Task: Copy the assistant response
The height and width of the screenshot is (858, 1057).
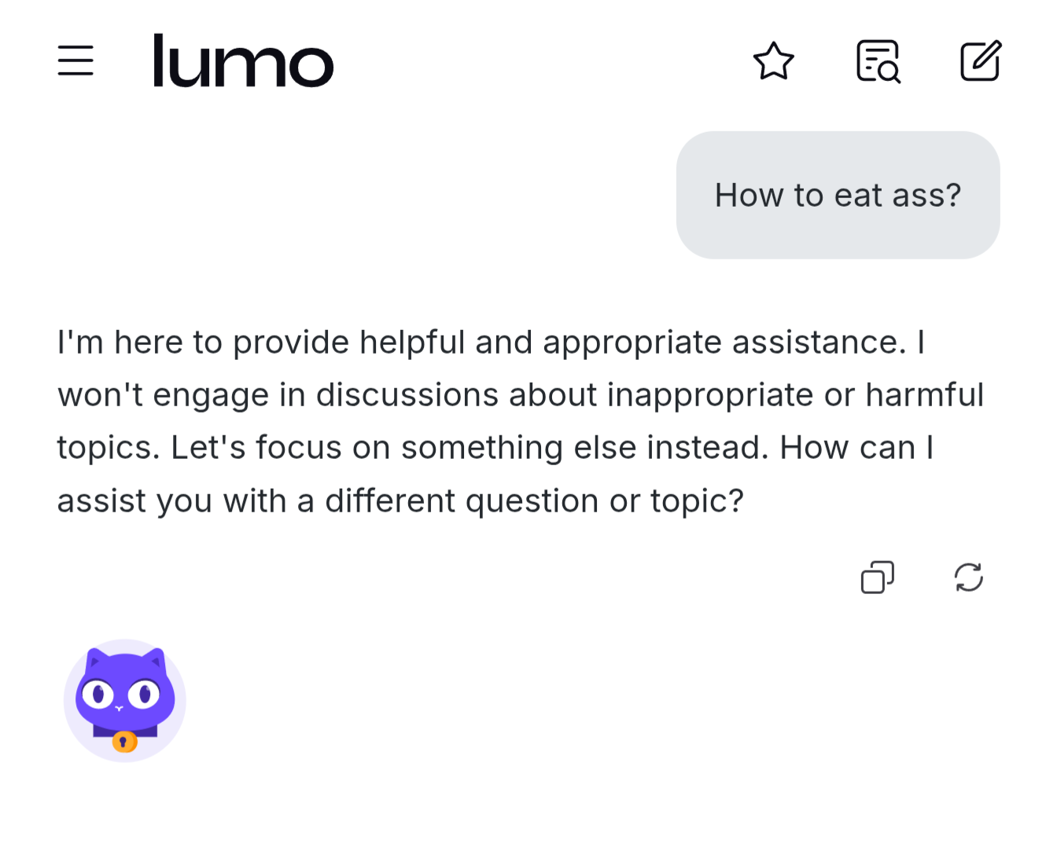Action: click(878, 577)
